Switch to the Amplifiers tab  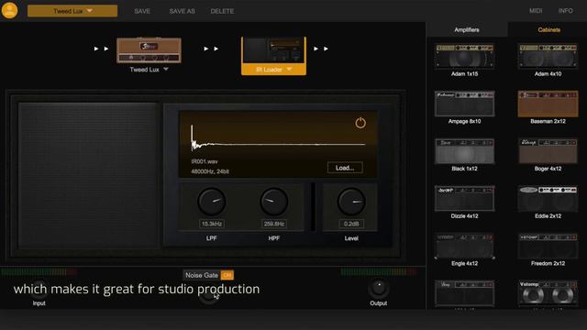coord(467,29)
